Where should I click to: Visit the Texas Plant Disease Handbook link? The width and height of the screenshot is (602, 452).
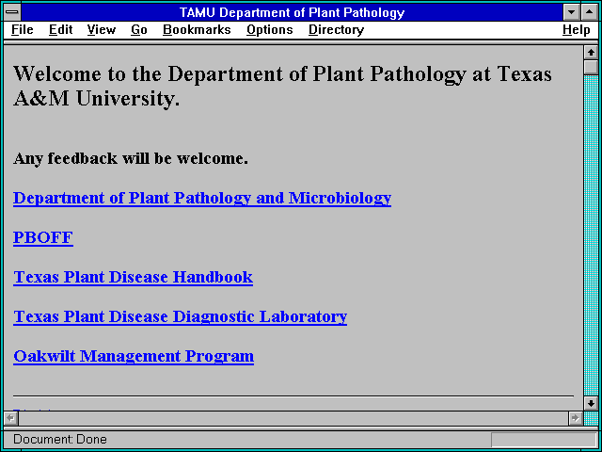coord(134,277)
